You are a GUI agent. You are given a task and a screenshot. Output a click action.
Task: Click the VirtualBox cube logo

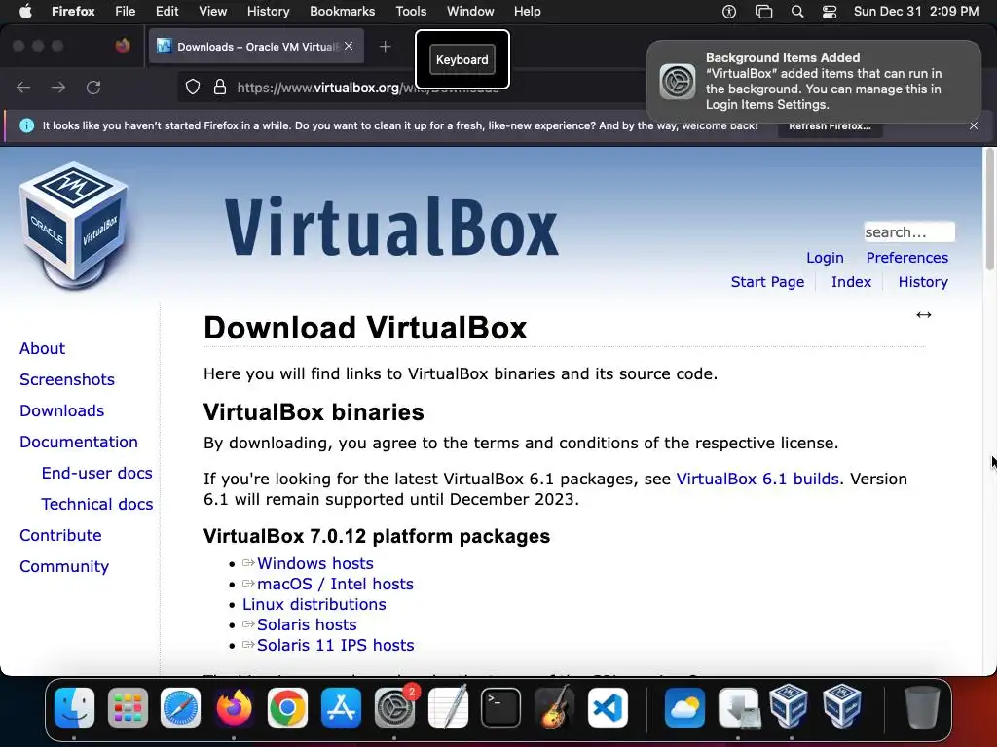(74, 226)
